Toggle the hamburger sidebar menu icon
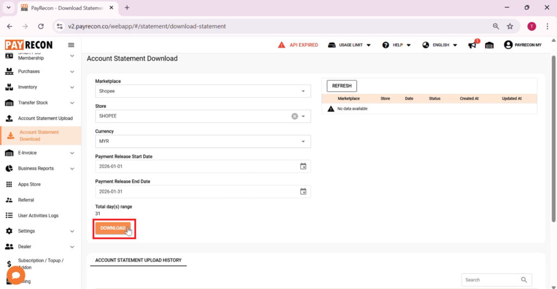This screenshot has height=289, width=557. tap(71, 45)
